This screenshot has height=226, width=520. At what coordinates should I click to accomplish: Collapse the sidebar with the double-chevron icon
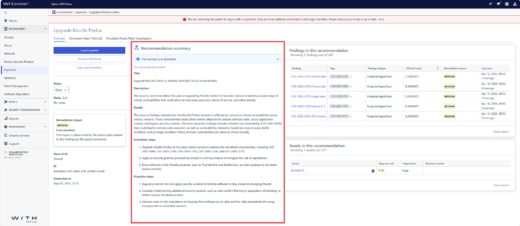pos(6,13)
